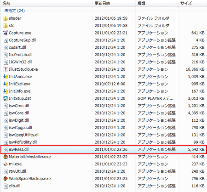The height and width of the screenshot is (192, 207).
Task: Click the 16,366 KB size value
Action: (195, 69)
